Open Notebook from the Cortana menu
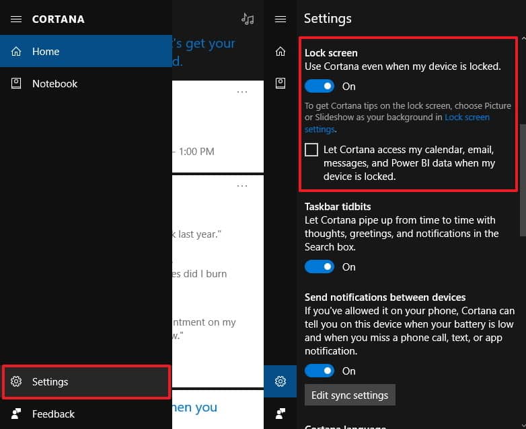 pos(86,83)
